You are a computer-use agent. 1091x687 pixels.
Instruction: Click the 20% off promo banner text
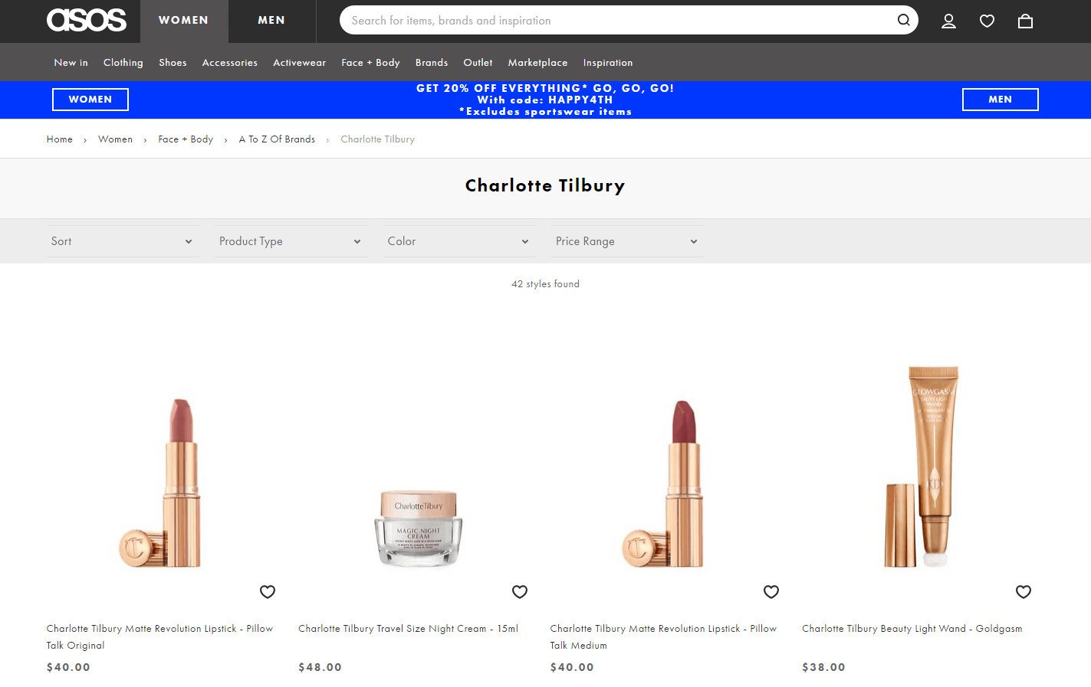(545, 100)
